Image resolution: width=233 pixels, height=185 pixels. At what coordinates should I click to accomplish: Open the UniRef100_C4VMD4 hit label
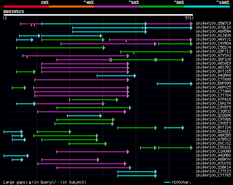click(x=213, y=43)
